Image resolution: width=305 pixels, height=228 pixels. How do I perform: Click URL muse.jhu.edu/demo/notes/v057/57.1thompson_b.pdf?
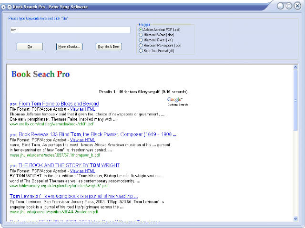pyautogui.click(x=55, y=155)
